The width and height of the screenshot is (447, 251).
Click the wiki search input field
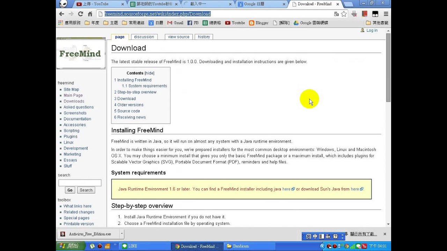(x=80, y=183)
